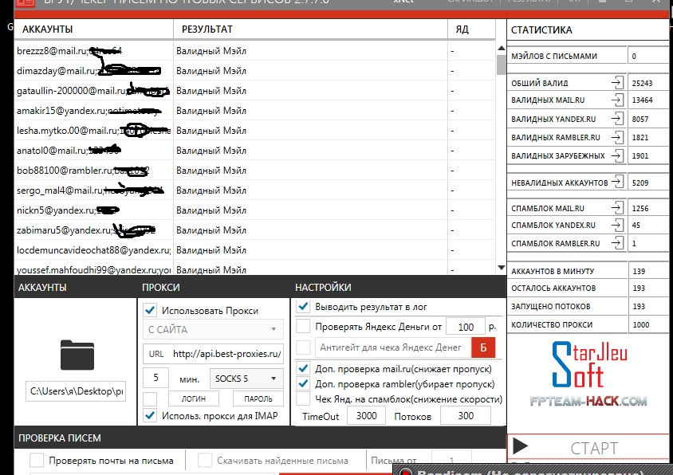
Task: Select the amakir15@yandex.ru account row
Action: point(254,111)
